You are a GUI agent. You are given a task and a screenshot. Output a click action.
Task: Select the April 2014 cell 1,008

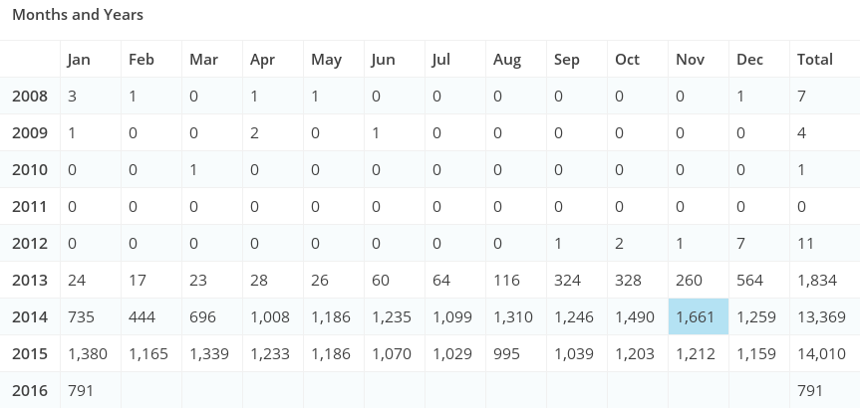tap(269, 316)
